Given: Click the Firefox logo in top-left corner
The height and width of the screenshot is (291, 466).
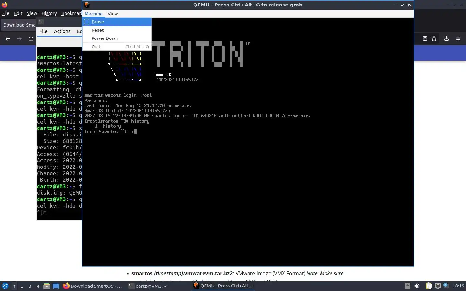Looking at the screenshot, I should click(5, 5).
